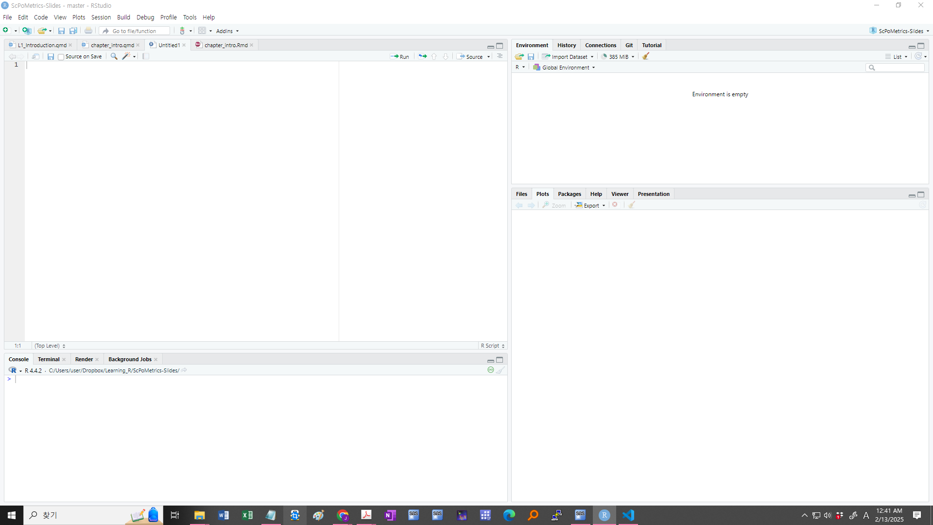Viewport: 933px width, 525px height.
Task: Open Visual Studio Code from taskbar
Action: point(628,515)
